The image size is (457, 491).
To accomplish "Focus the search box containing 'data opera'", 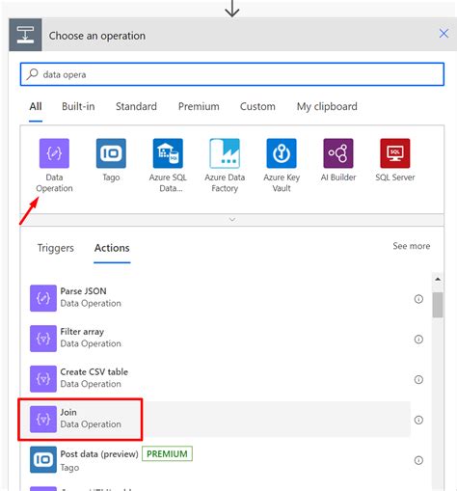I will [232, 74].
